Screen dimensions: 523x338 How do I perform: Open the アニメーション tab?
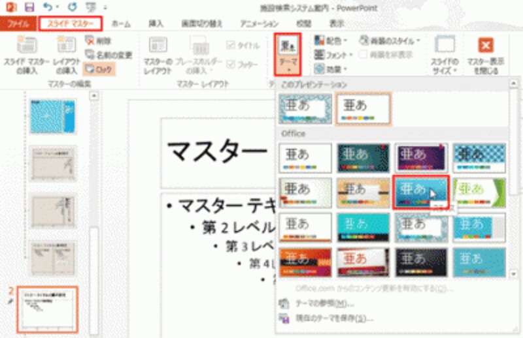(x=260, y=23)
